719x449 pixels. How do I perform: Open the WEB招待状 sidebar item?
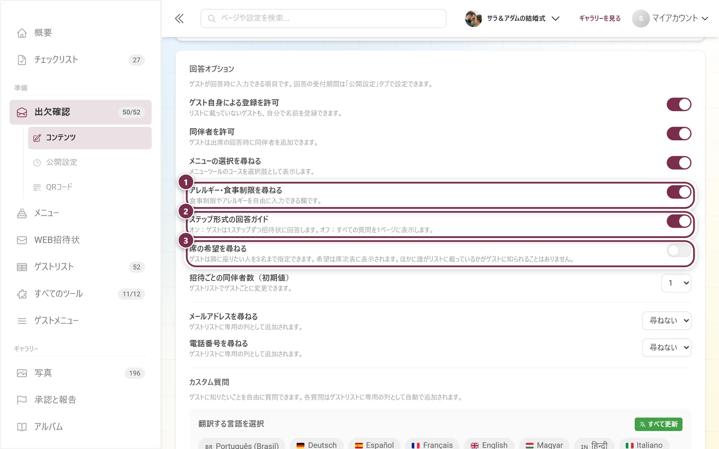point(80,240)
